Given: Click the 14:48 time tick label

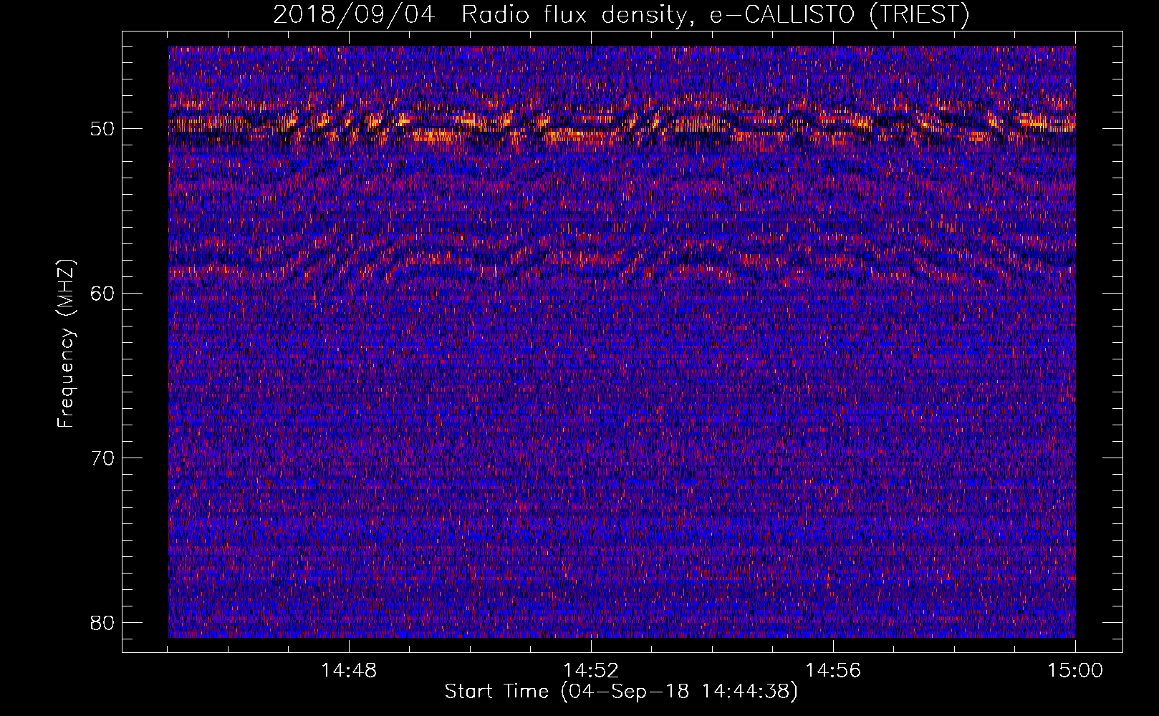Looking at the screenshot, I should (349, 671).
